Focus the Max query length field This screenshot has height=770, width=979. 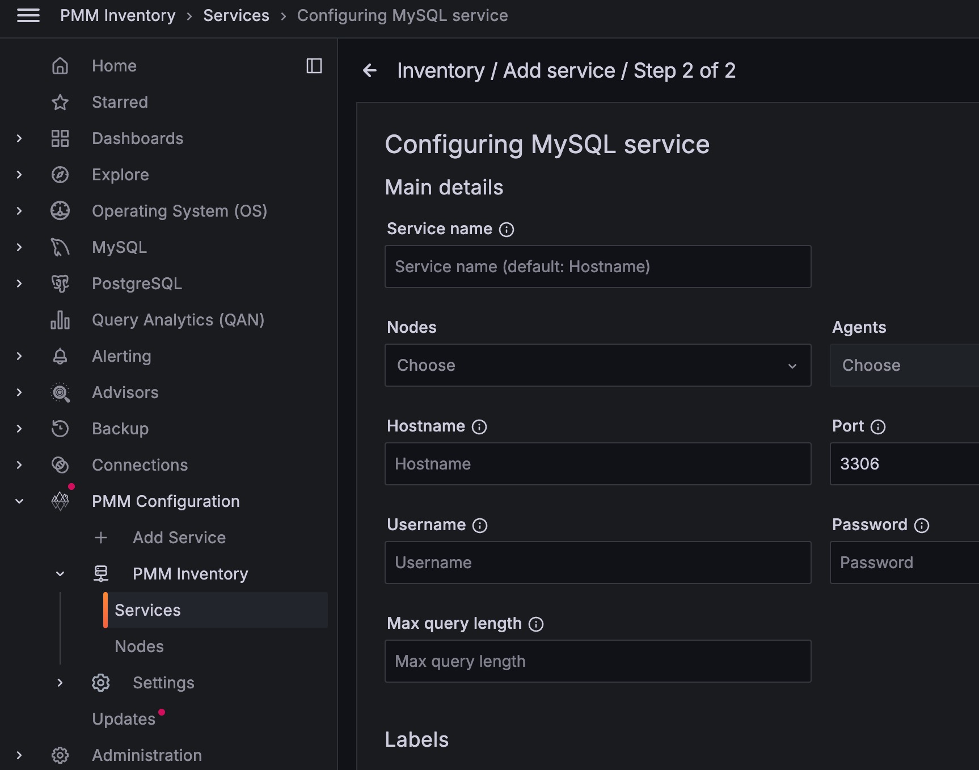[x=598, y=661]
